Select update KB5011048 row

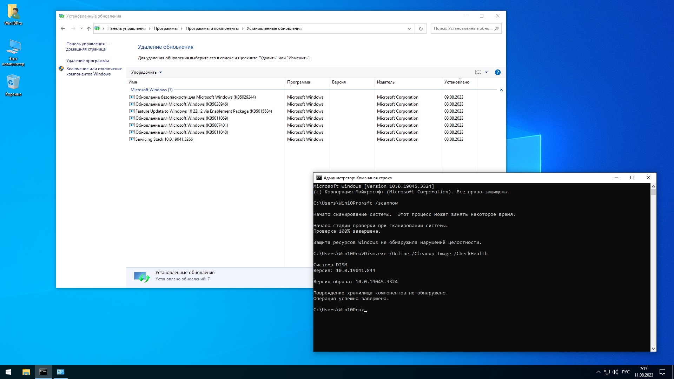303,132
